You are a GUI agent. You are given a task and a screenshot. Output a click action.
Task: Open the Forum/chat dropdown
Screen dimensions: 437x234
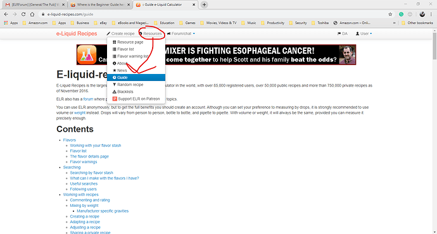tap(181, 34)
